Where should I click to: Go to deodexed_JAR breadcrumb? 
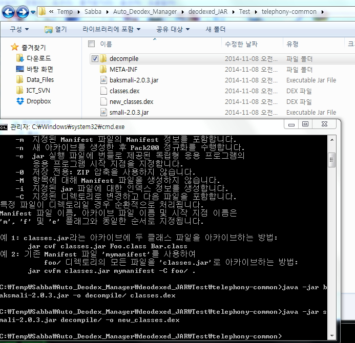(x=208, y=12)
